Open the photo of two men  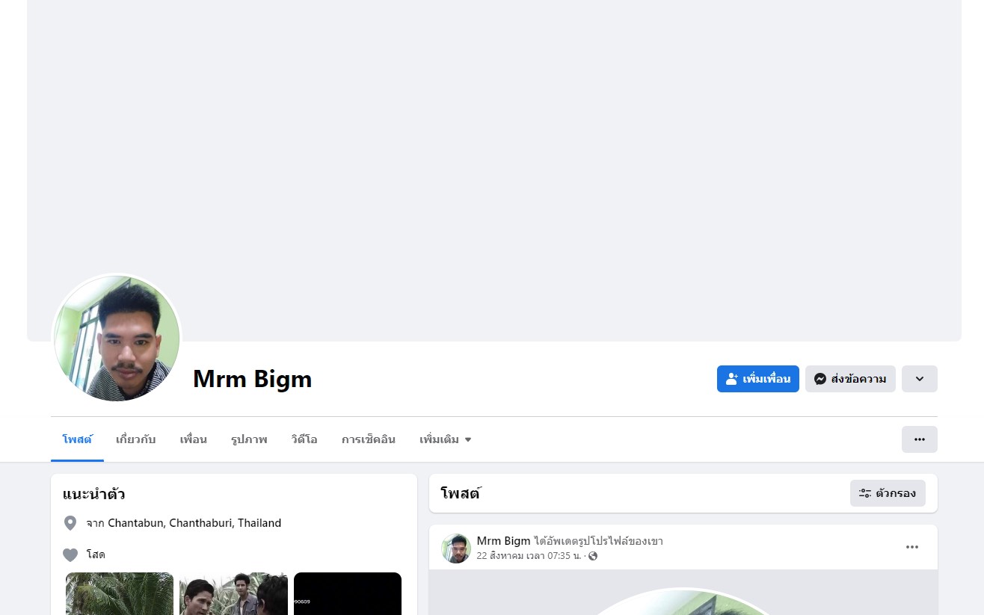tap(233, 594)
